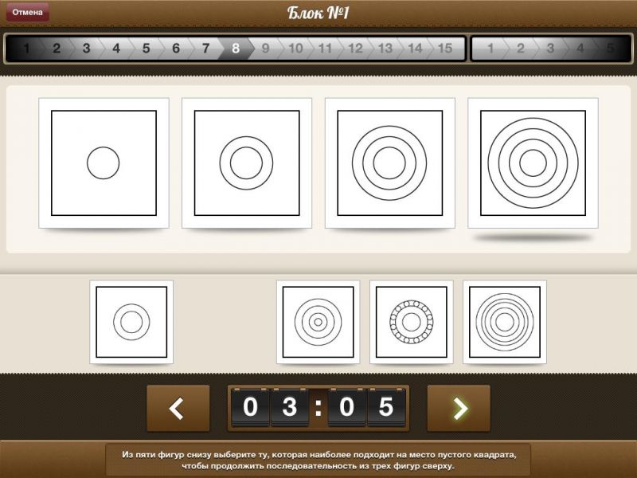Click current question 8 step marker
The height and width of the screenshot is (478, 637).
(235, 49)
